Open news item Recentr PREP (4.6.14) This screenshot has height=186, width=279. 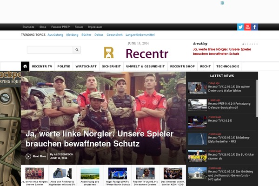[229, 106]
